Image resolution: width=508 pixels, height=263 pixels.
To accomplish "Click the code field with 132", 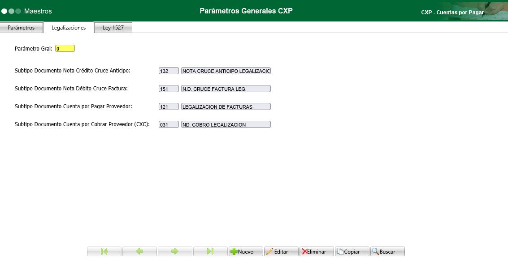I will (x=169, y=71).
